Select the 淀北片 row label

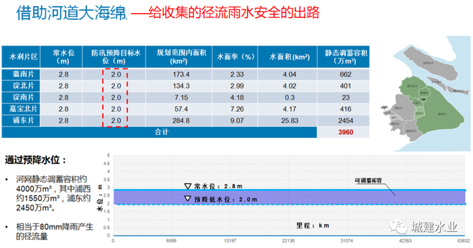click(x=23, y=86)
